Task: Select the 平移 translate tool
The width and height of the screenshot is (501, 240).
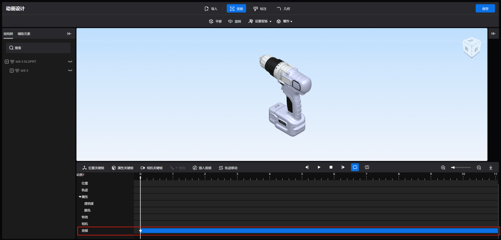Action: (x=216, y=21)
